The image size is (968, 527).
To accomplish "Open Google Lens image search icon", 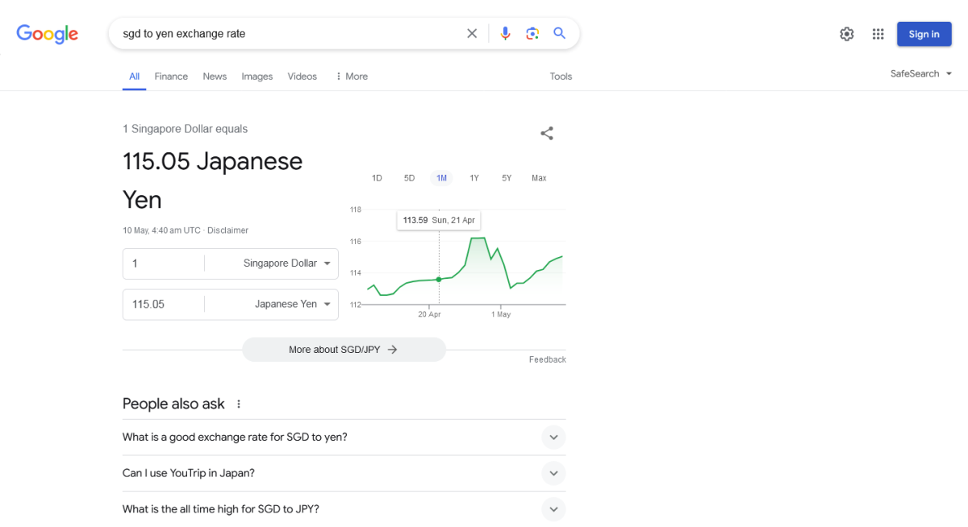I will pos(532,34).
